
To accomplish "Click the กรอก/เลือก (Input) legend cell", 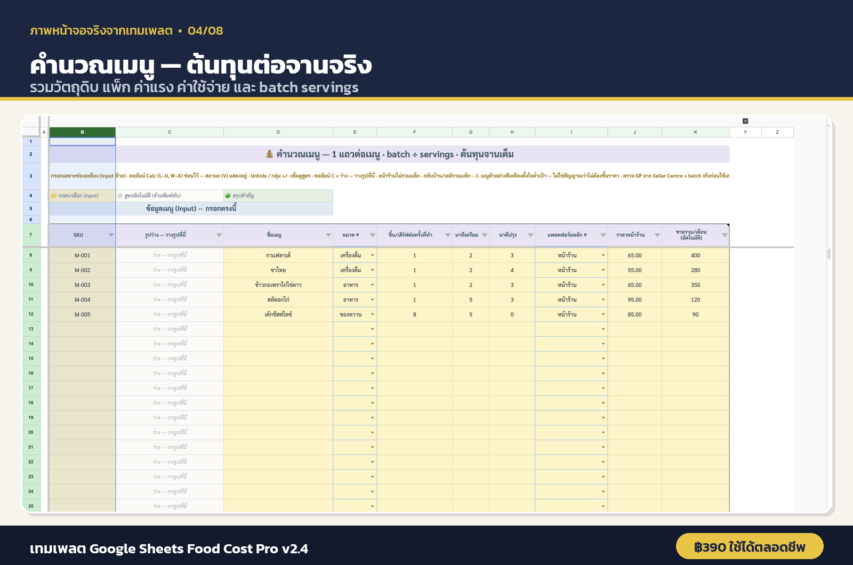I will pos(82,196).
